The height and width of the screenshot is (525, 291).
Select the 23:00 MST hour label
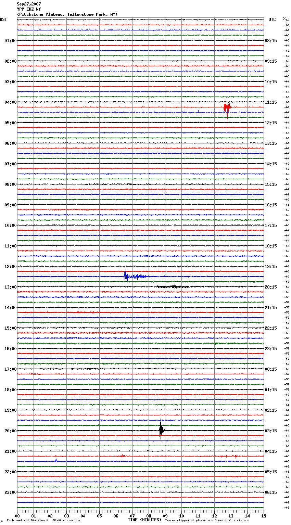pos(10,492)
